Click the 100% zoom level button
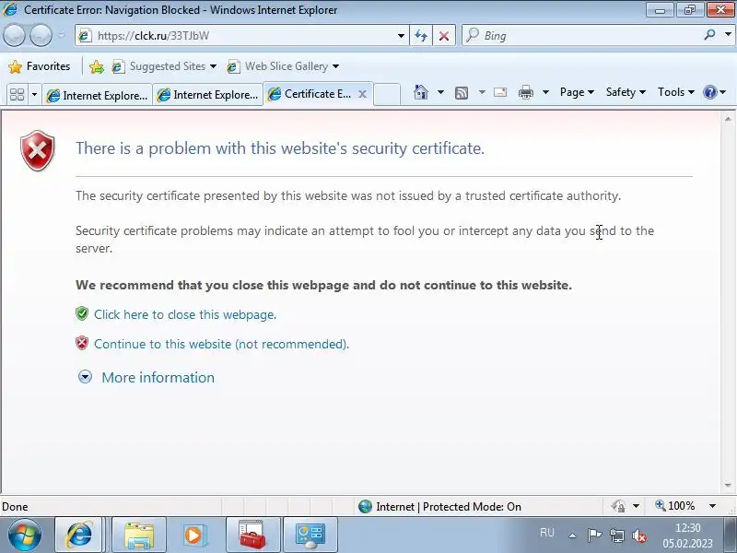 pos(675,506)
